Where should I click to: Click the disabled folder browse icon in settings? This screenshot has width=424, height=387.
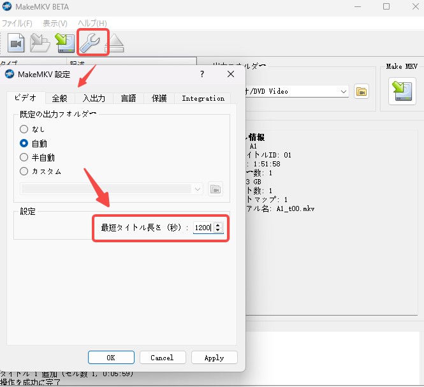(216, 189)
